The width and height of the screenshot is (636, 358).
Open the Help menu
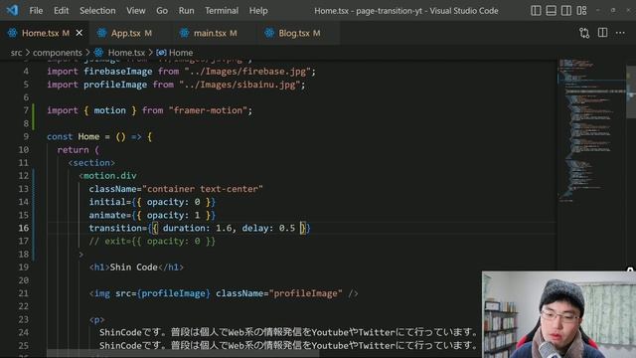258,11
